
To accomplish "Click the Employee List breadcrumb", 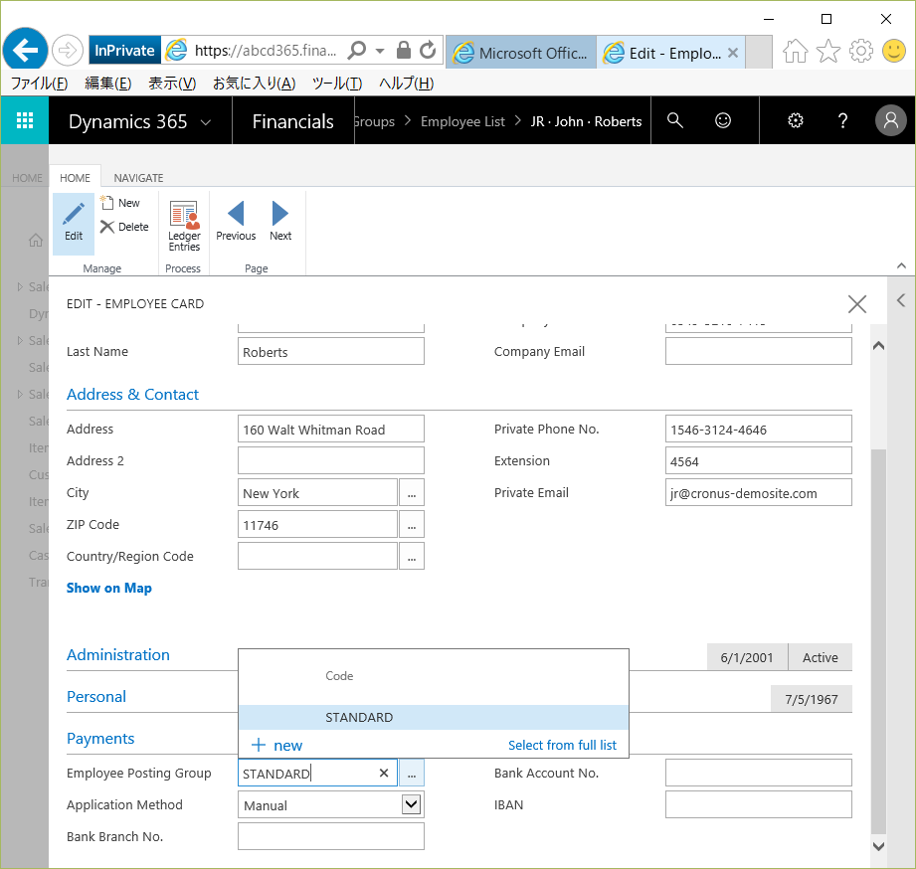I will 462,121.
